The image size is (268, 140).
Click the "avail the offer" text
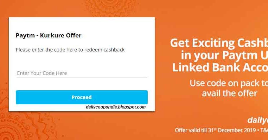[230, 93]
